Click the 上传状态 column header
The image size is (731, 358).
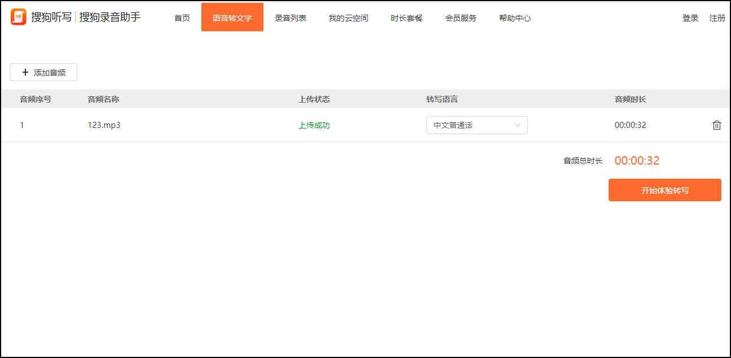pos(314,99)
